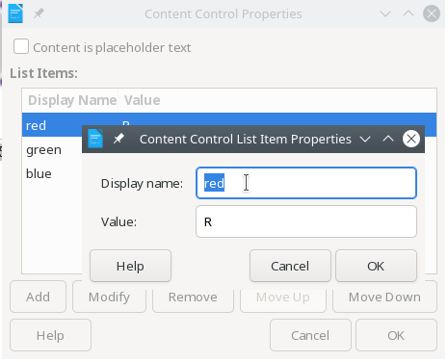Shade the List Item Properties dialog with the down chevron
The width and height of the screenshot is (448, 362).
point(365,139)
